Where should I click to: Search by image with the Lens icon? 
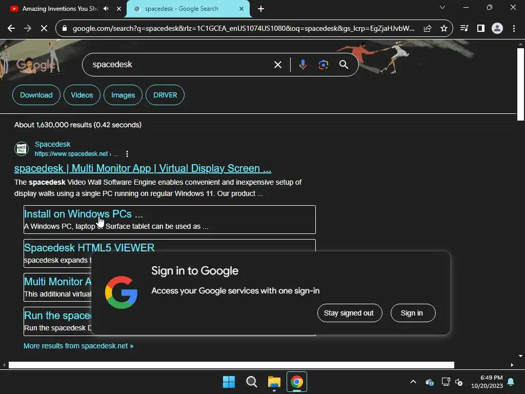tap(323, 65)
